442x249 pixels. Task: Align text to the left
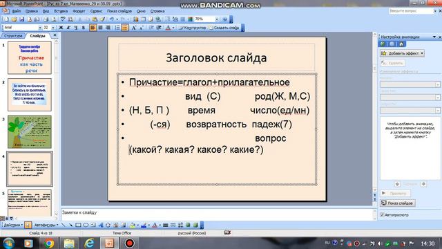93,28
